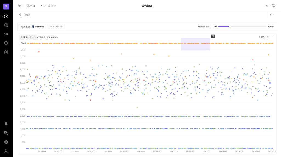Click the refresh icon next to Main
The width and height of the screenshot is (281, 157).
(x=20, y=15)
